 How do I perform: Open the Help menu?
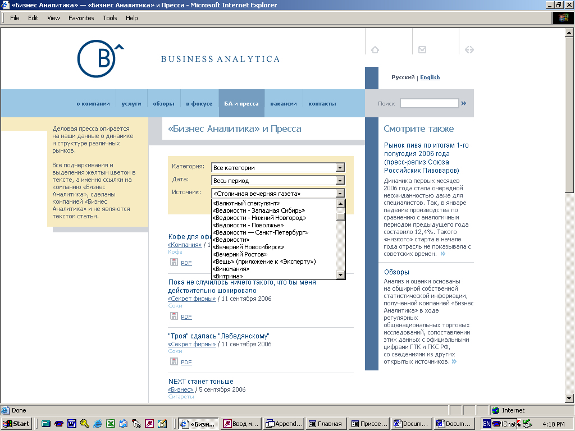pyautogui.click(x=131, y=18)
